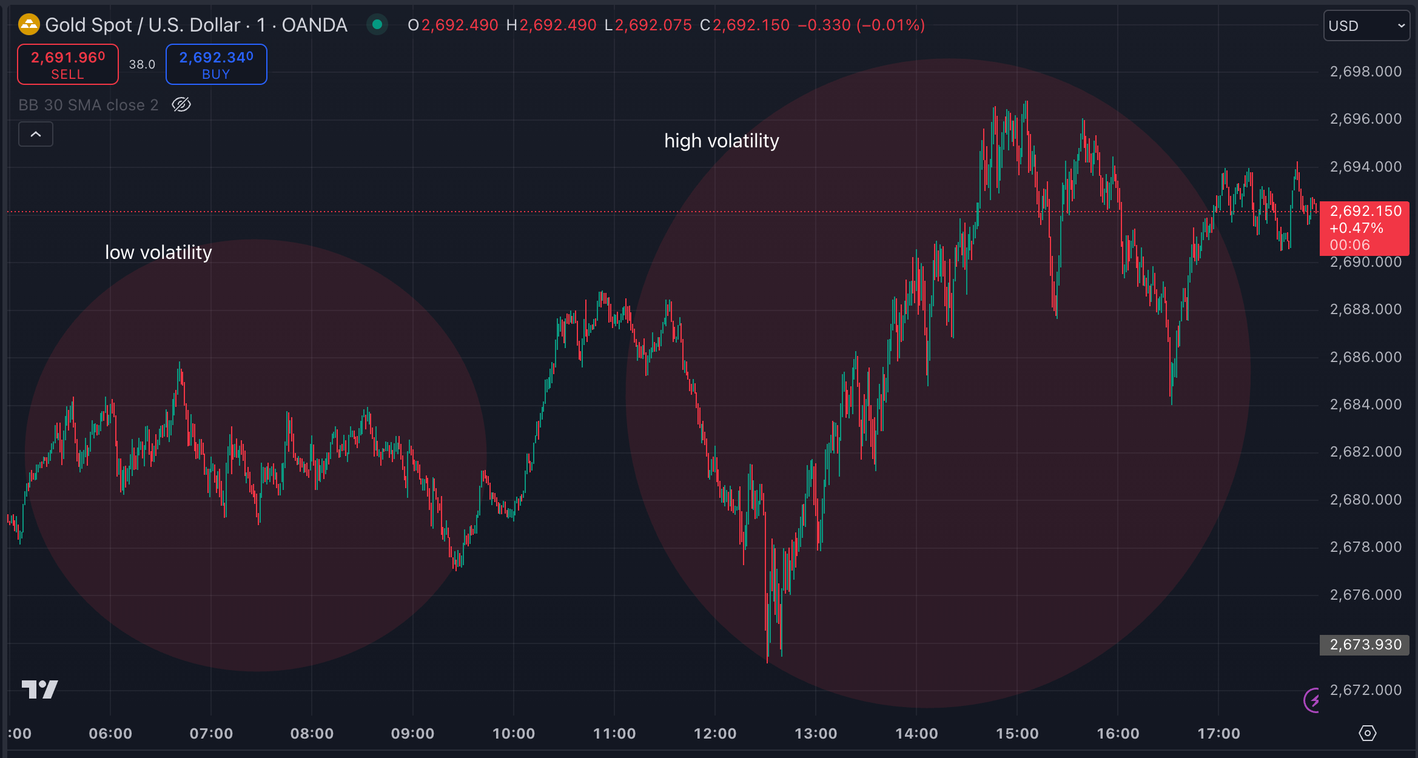Screen dimensions: 1418x758
Task: Click the 12:00 time axis label
Action: (x=715, y=734)
